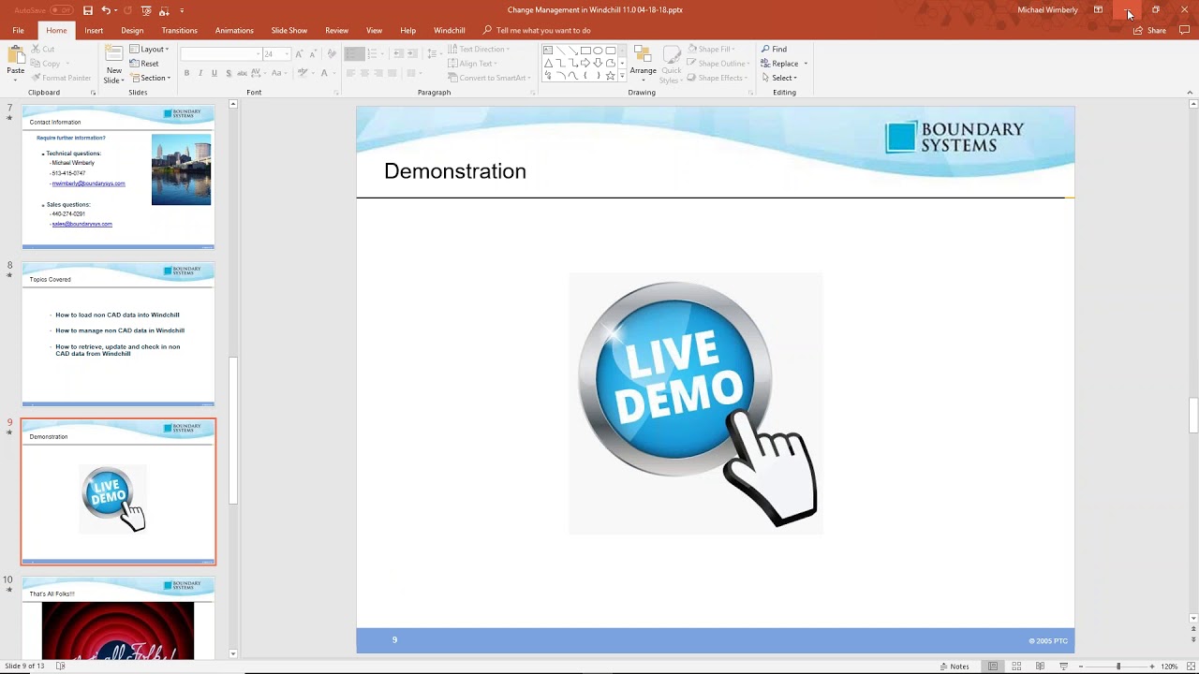This screenshot has height=674, width=1199.
Task: Open the comments pane icon
Action: click(1184, 30)
